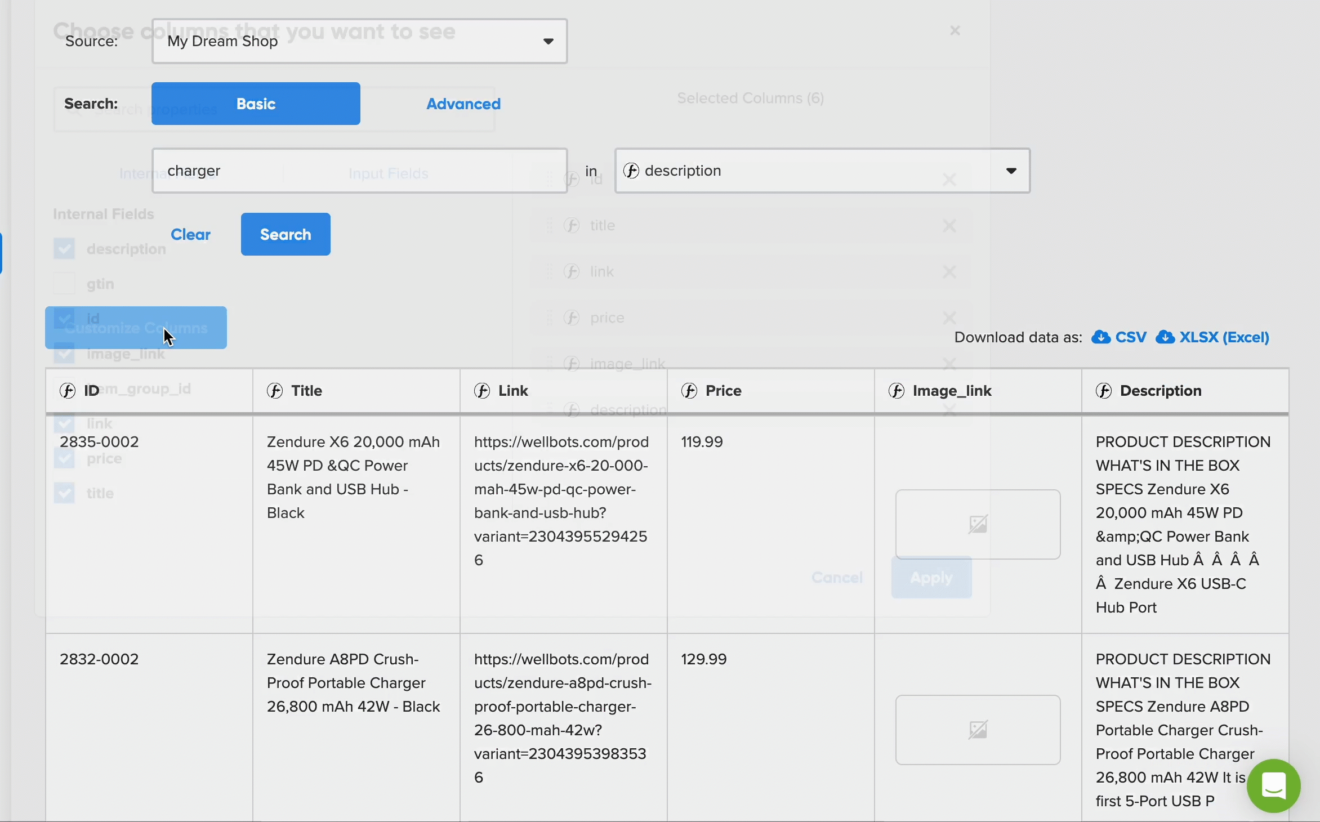This screenshot has width=1320, height=822.
Task: Toggle the title checkbox under Internal Fields
Action: click(x=64, y=493)
